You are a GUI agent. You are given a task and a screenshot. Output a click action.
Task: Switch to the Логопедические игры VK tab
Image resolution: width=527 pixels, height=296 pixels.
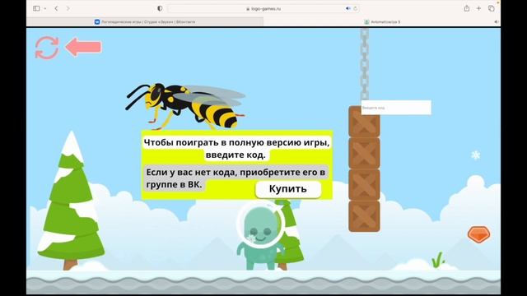(145, 22)
